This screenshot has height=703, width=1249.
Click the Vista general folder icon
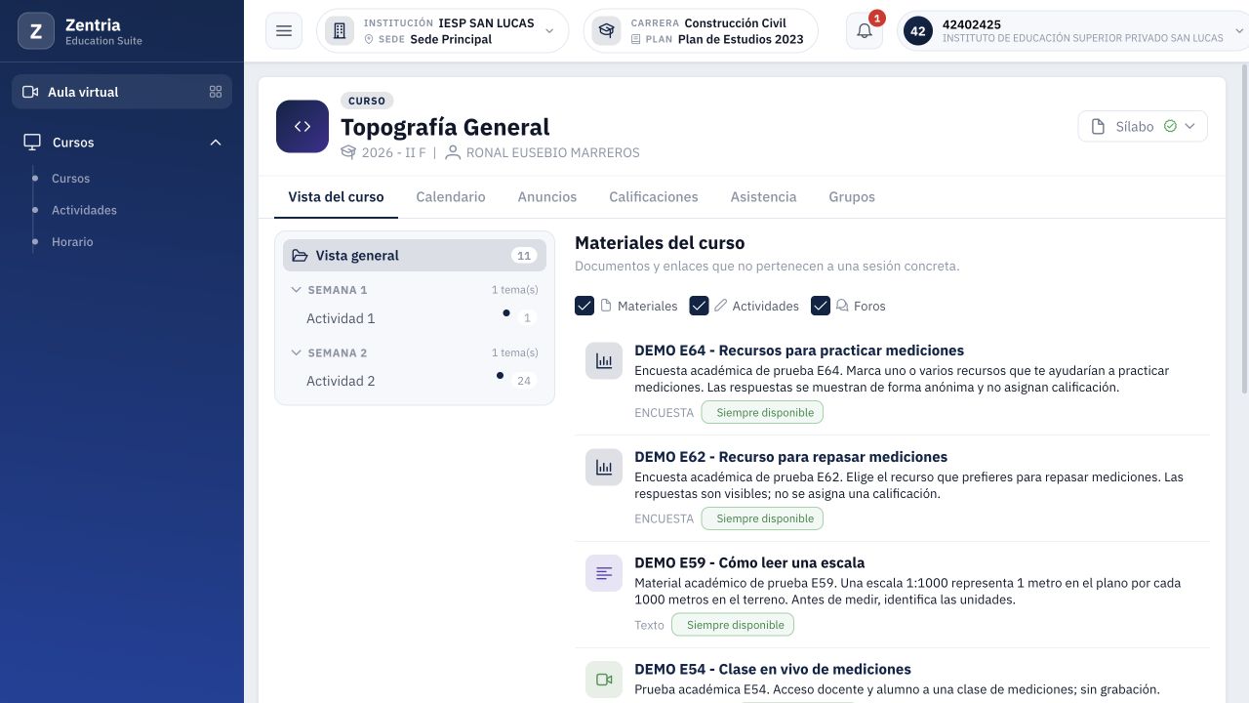click(x=300, y=256)
